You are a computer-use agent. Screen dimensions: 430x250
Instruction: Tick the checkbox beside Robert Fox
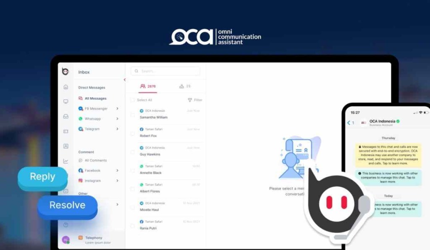[x=133, y=133]
